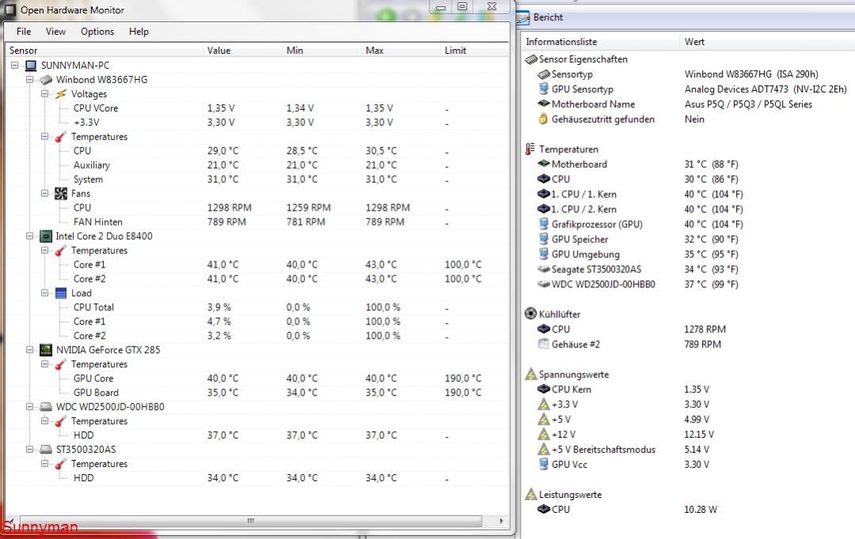The height and width of the screenshot is (539, 855).
Task: Click the Gehäusezutritt gefunden lock icon
Action: click(543, 119)
